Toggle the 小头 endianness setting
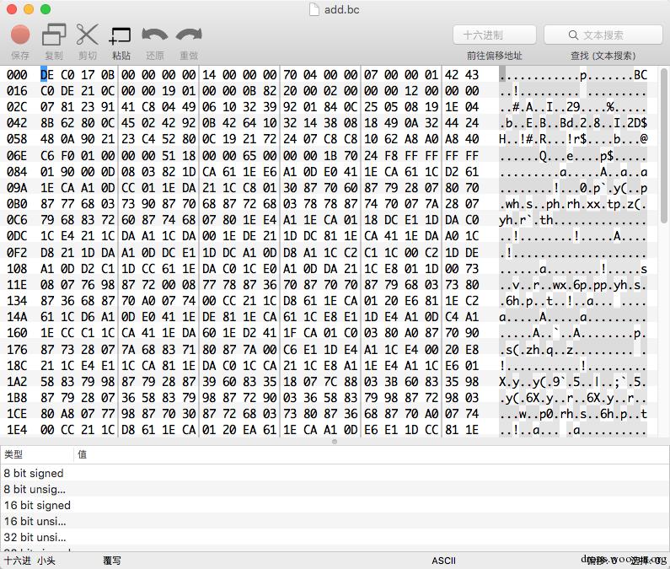670x569 pixels. click(x=46, y=561)
